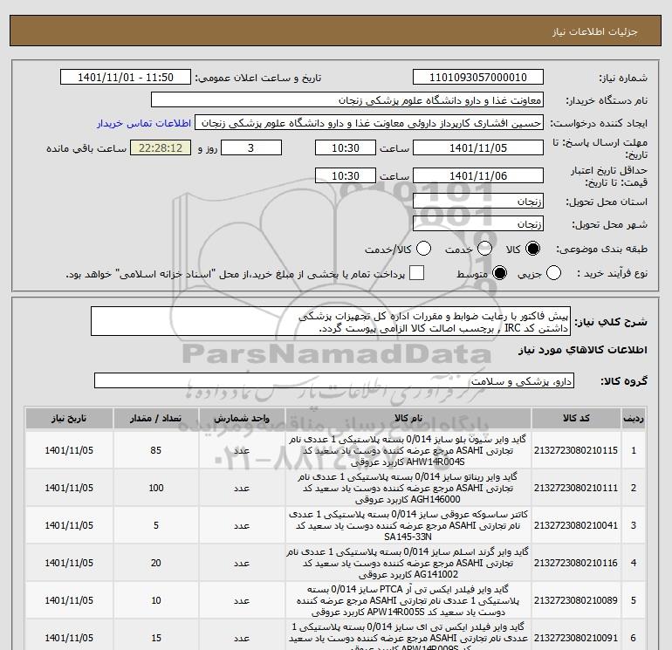Image resolution: width=672 pixels, height=650 pixels.
Task: Click the response deadline date 1401/11/05 field
Action: 478,147
